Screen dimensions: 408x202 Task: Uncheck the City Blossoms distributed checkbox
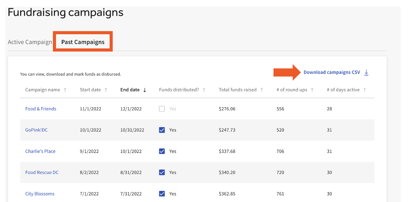pos(162,194)
